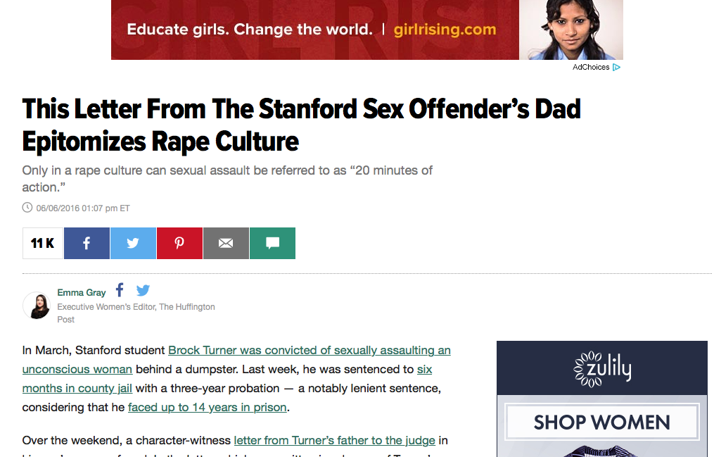Share article on Facebook button
This screenshot has height=457, width=714.
87,244
